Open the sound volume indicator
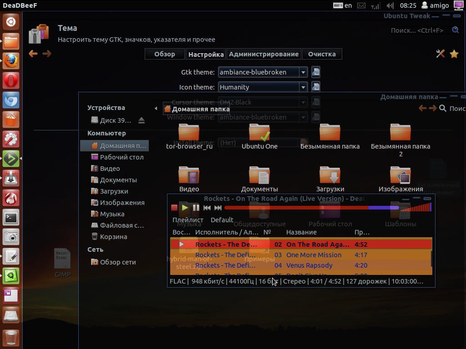The height and width of the screenshot is (349, 466). click(390, 5)
